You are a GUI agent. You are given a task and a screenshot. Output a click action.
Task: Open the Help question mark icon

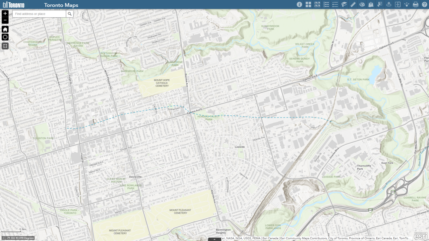424,5
